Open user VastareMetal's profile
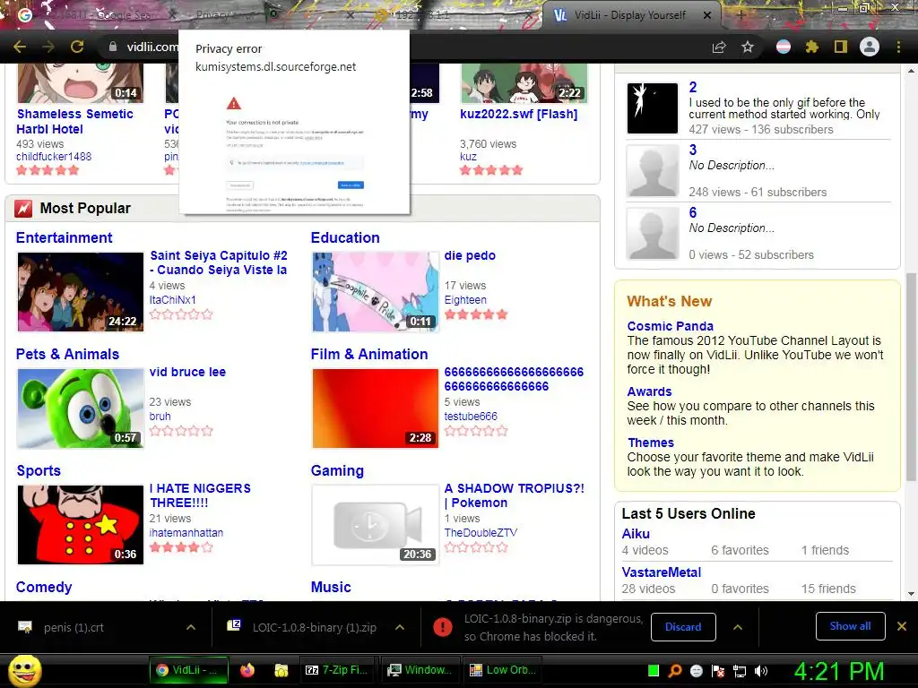918x688 pixels. tap(662, 572)
